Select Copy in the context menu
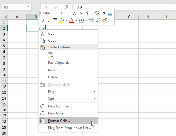The width and height of the screenshot is (176, 136). coord(52,40)
